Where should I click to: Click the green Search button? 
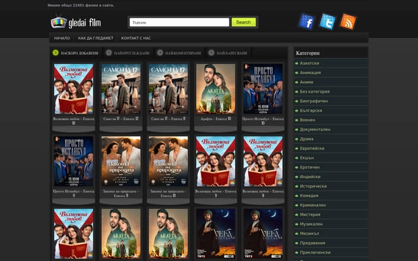tap(244, 22)
